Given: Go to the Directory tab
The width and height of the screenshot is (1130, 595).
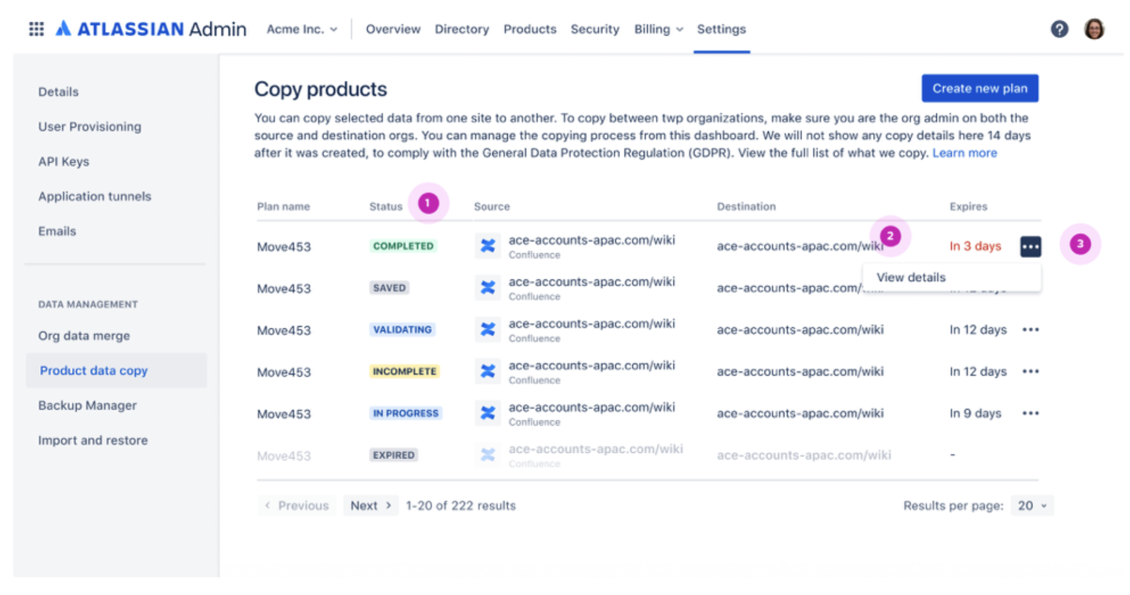Looking at the screenshot, I should [x=462, y=29].
